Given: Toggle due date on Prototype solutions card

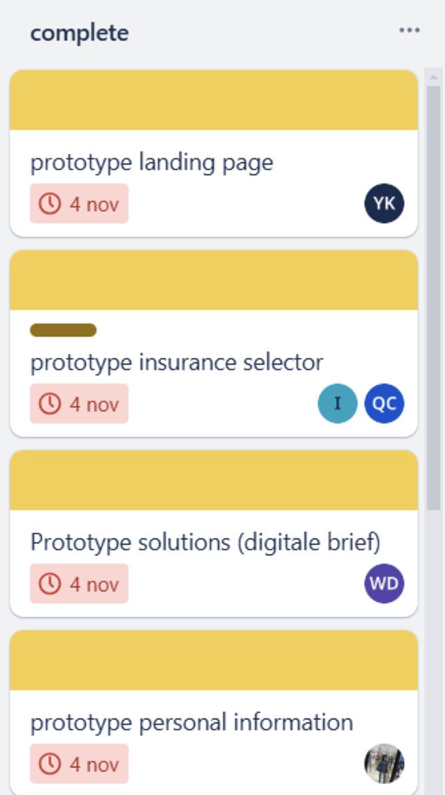Looking at the screenshot, I should coord(79,584).
